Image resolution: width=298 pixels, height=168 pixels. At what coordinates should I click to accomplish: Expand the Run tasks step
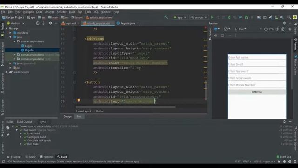pyautogui.click(x=20, y=144)
